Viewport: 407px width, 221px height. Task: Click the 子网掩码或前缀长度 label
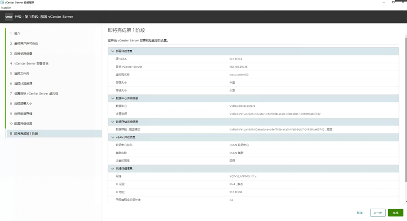(x=128, y=200)
